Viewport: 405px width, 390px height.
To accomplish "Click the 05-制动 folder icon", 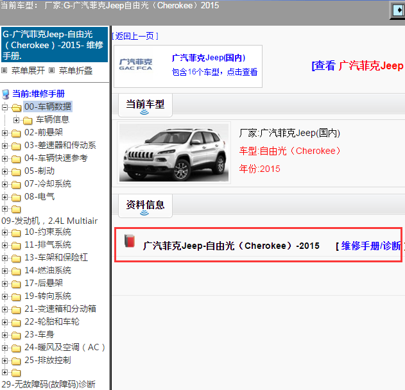I will pyautogui.click(x=16, y=171).
